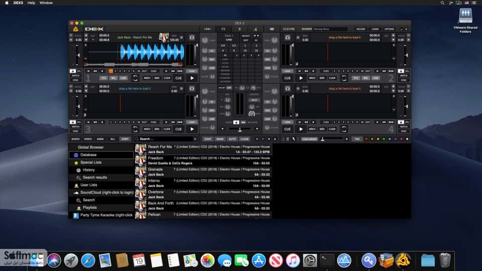This screenshot has height=271, width=482.
Task: Select the green color tag dot
Action: (384, 139)
